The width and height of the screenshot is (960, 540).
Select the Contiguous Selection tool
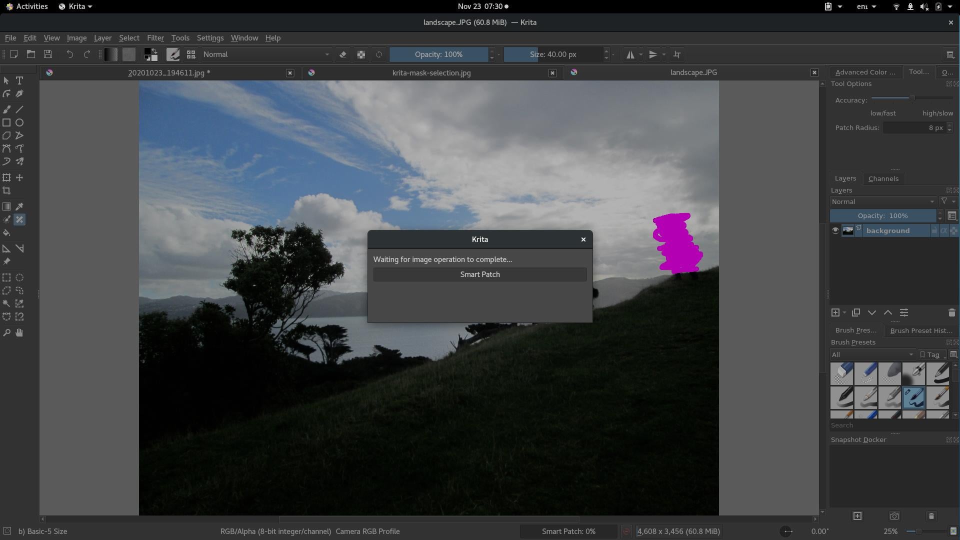tap(6, 303)
